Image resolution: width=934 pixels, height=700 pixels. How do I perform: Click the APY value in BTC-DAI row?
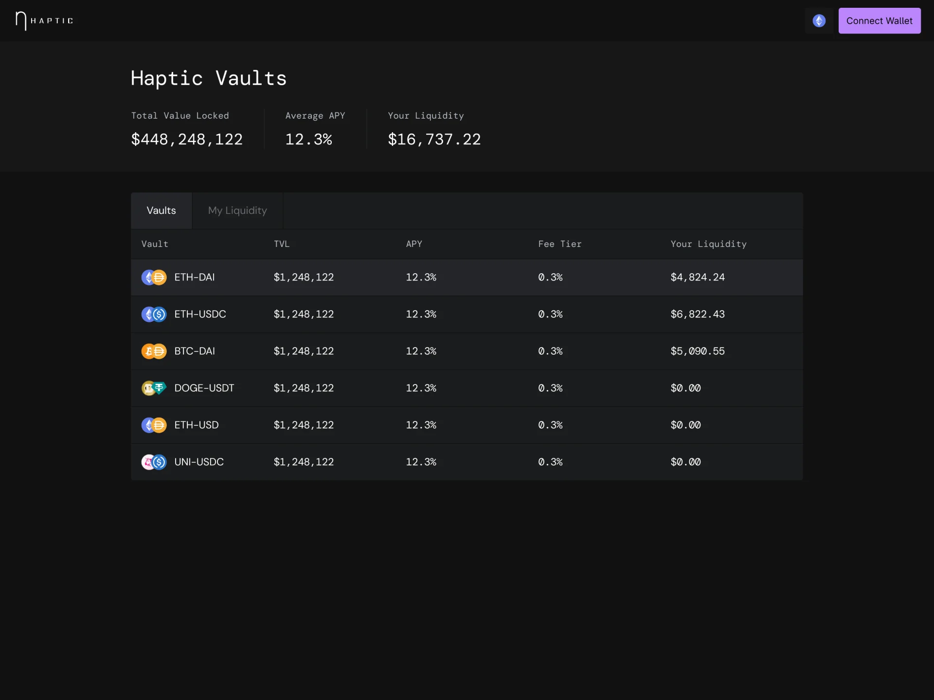point(421,351)
